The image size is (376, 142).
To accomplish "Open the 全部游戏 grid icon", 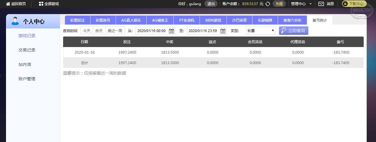I will [x=41, y=4].
